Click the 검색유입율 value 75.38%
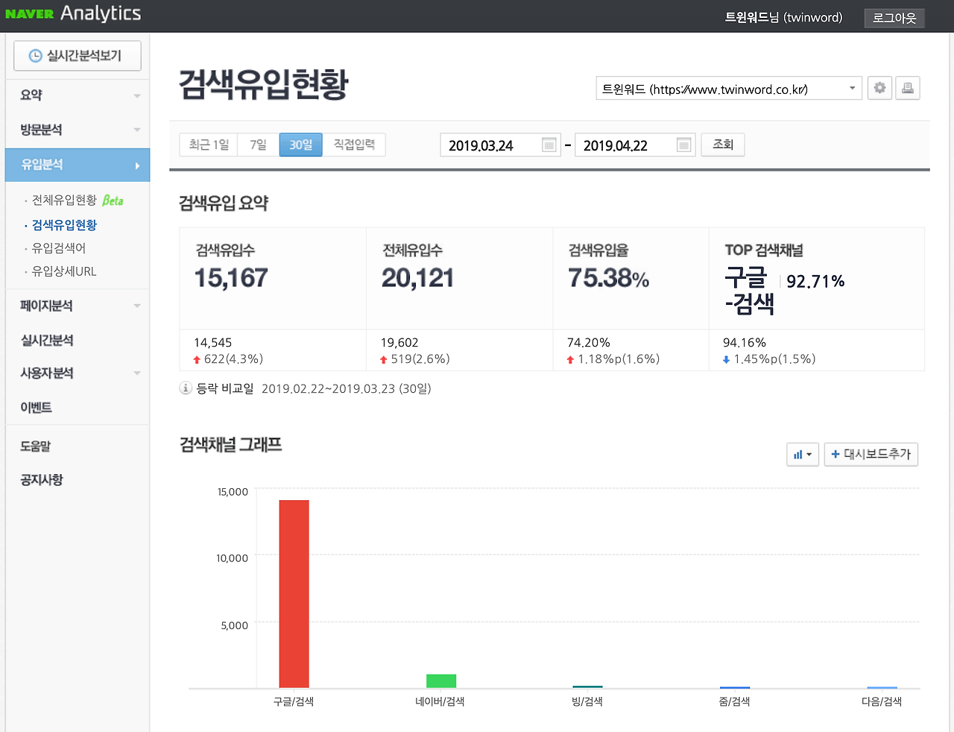954x732 pixels. coord(609,278)
